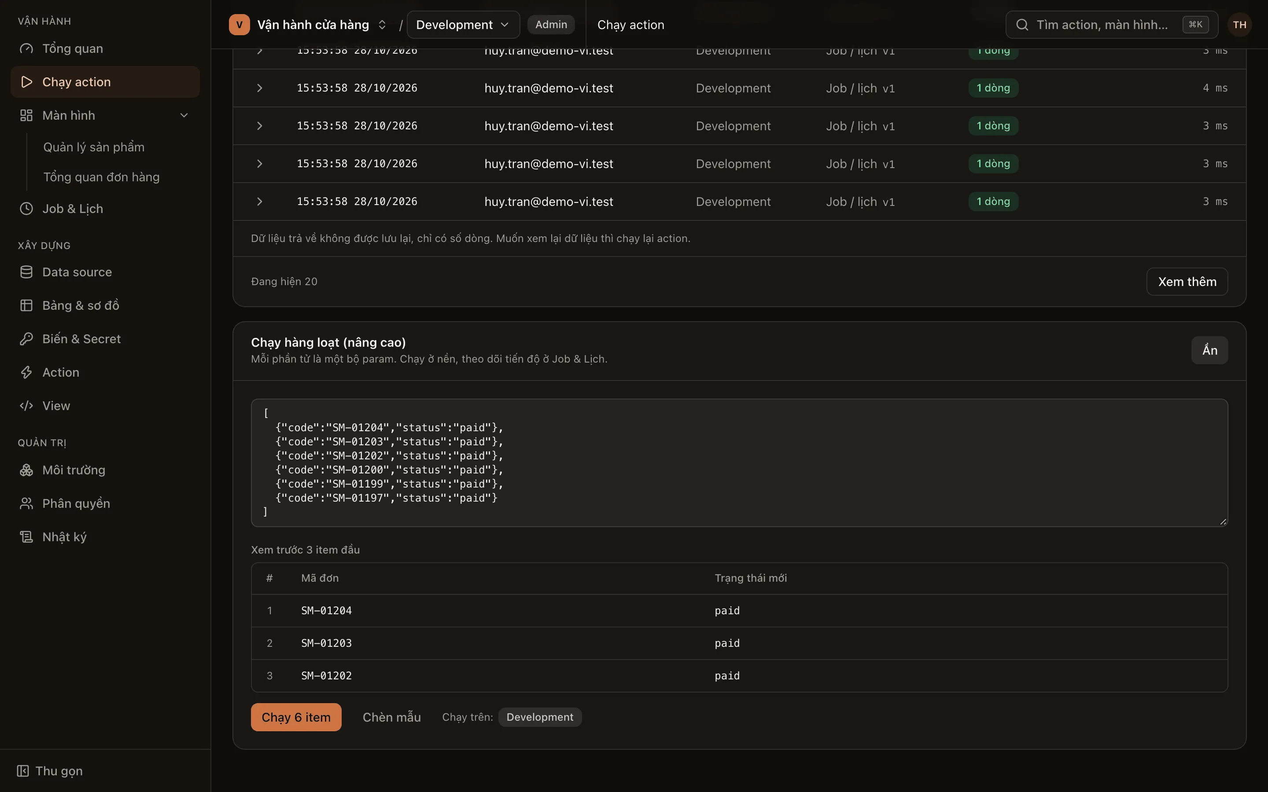Click the Development badge next to Chạy trên

540,717
